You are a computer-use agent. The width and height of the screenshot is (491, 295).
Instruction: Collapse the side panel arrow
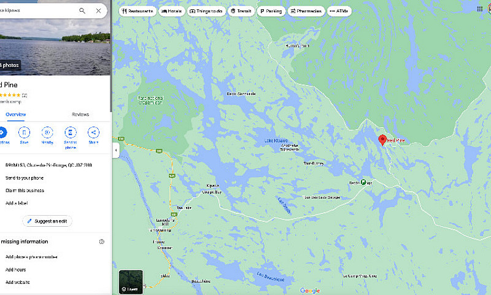click(116, 150)
